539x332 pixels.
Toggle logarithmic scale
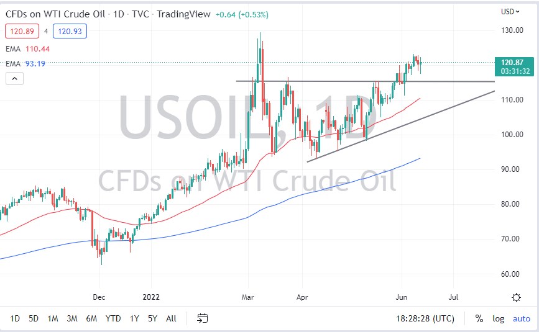click(x=499, y=318)
